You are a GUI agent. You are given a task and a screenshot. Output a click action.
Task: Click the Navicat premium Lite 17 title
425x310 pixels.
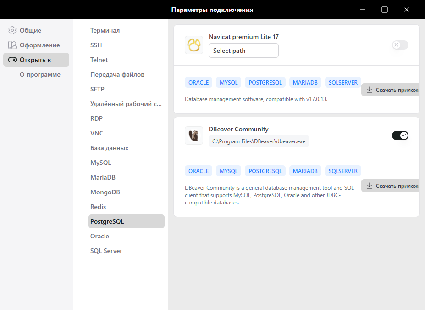pyautogui.click(x=243, y=37)
